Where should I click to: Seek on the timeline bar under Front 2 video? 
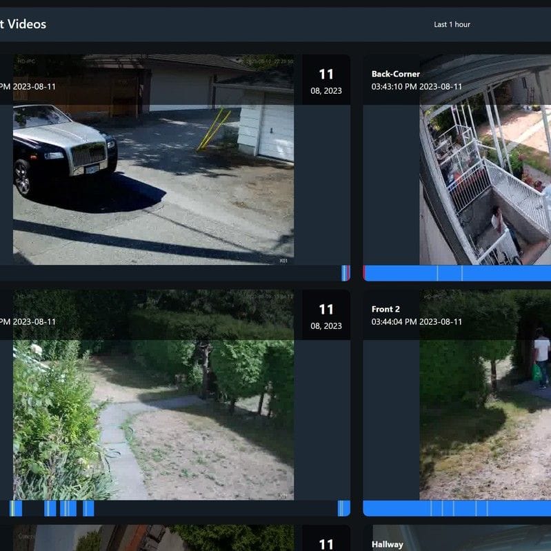point(457,508)
